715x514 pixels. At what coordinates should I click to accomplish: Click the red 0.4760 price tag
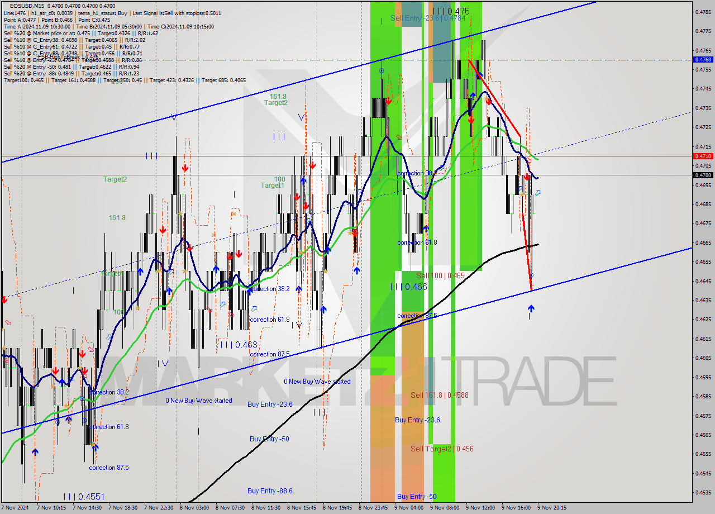[x=702, y=59]
